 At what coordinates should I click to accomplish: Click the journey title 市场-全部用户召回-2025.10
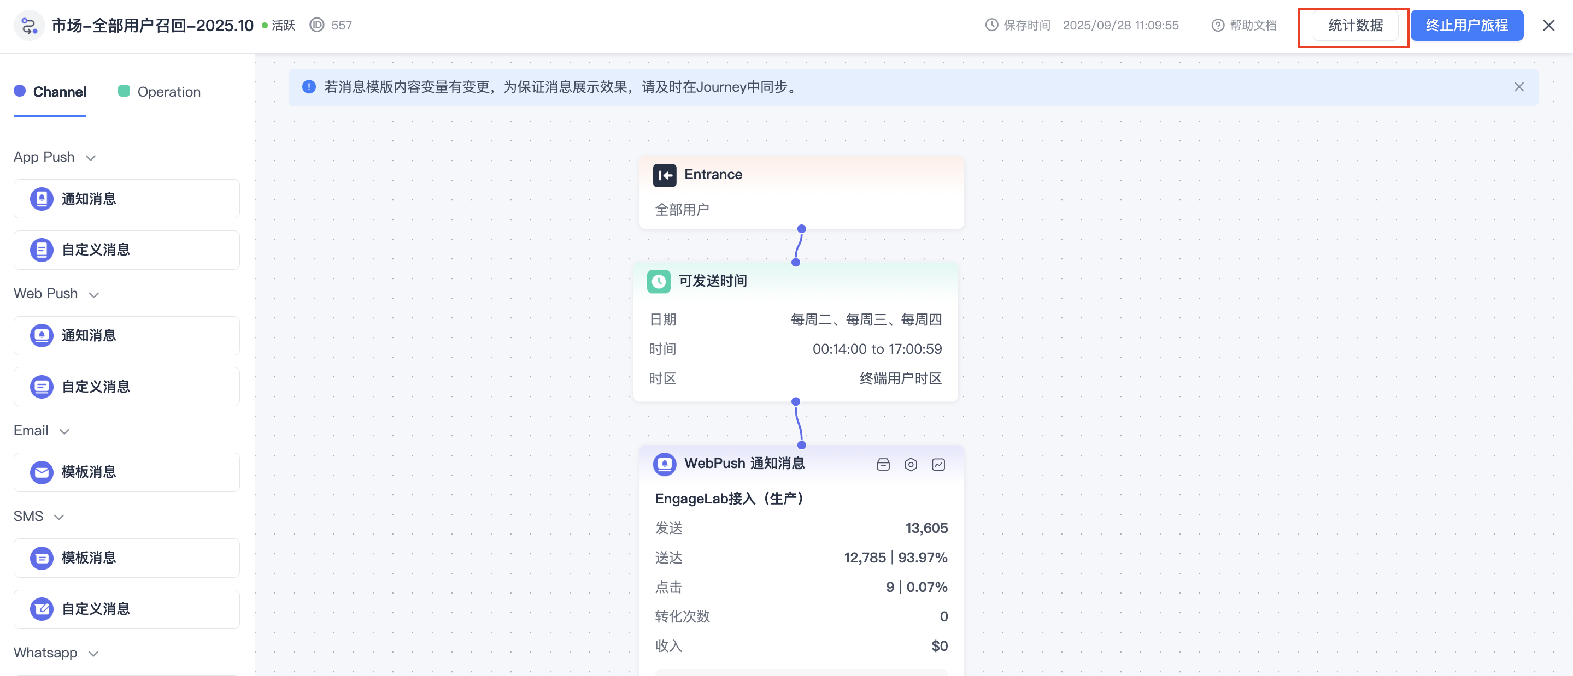coord(152,25)
